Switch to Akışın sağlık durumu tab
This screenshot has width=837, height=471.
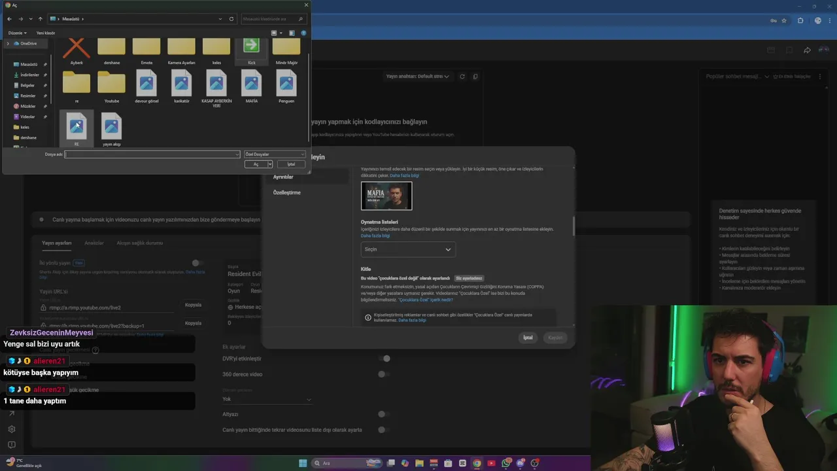140,243
